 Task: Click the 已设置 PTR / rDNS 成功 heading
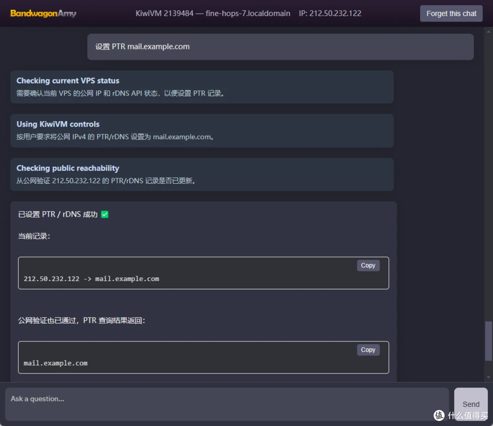pos(58,214)
